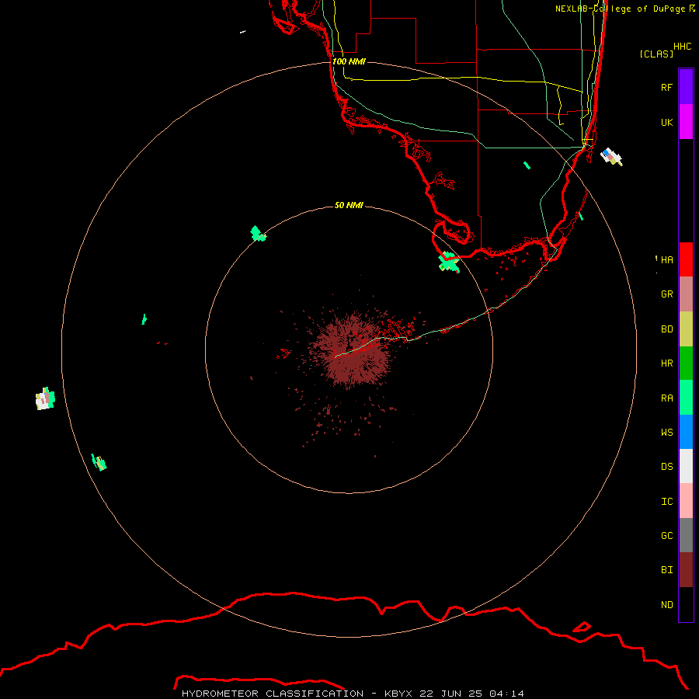The height and width of the screenshot is (699, 699).
Task: Click the RA legend label
Action: [666, 398]
